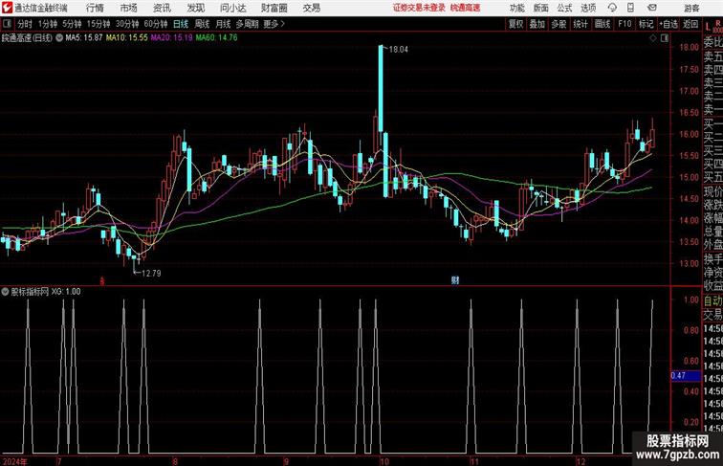Expand MA indicator dropdown next to 皖通高速(日线)

(x=59, y=38)
